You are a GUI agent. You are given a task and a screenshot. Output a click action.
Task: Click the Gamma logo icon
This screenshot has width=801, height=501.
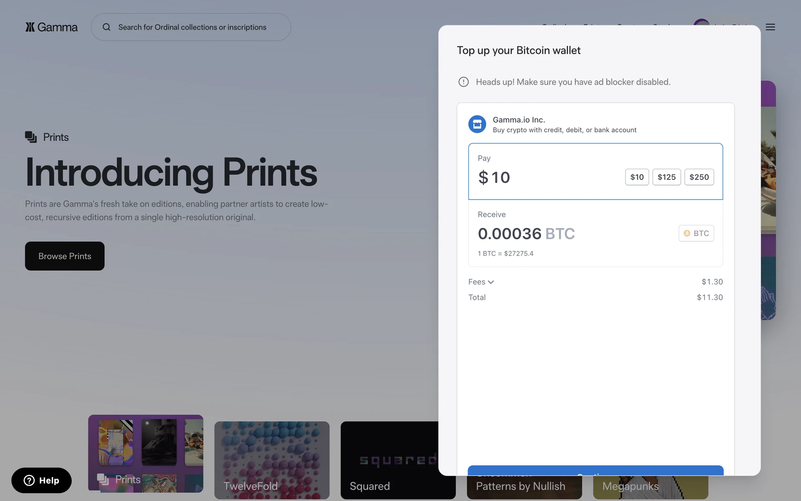tap(30, 27)
